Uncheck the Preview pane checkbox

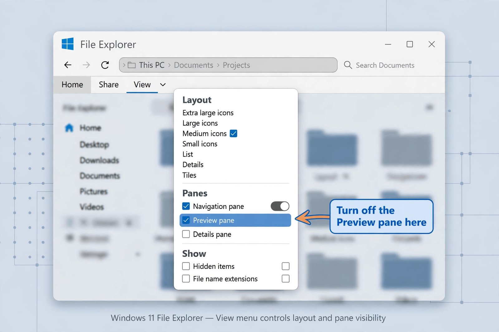(x=186, y=220)
